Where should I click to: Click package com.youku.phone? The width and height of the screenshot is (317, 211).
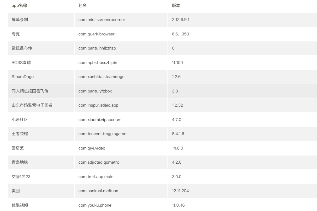tap(95, 205)
